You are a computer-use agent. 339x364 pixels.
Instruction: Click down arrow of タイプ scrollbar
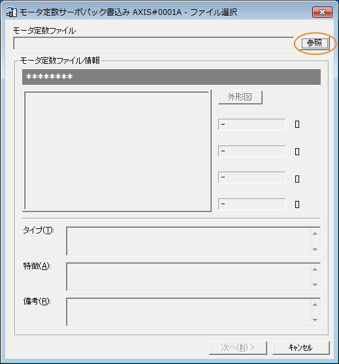pyautogui.click(x=315, y=250)
